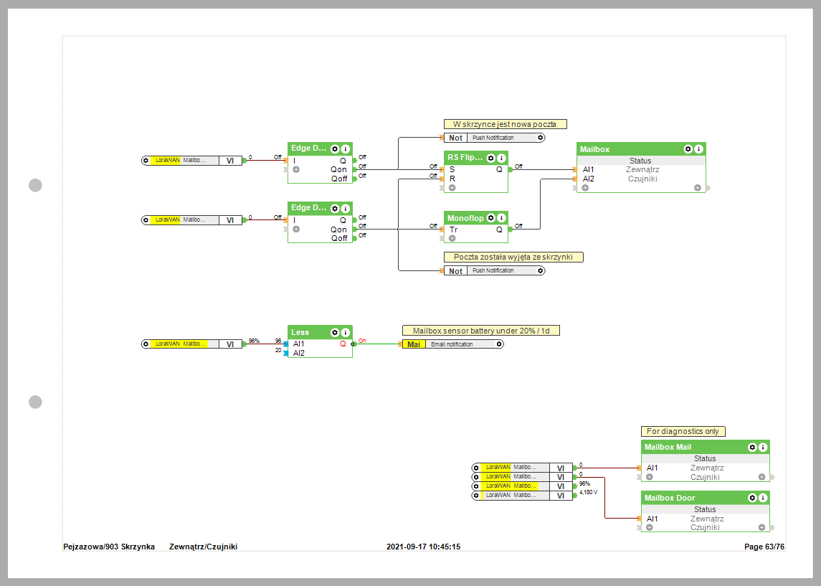The image size is (821, 586).
Task: Open gear icon on Mailbox Door block
Action: 752,498
